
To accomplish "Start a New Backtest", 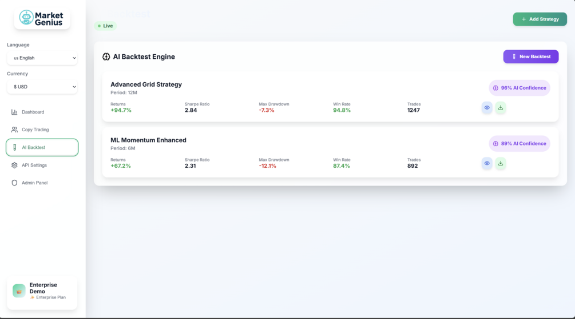I will point(530,56).
